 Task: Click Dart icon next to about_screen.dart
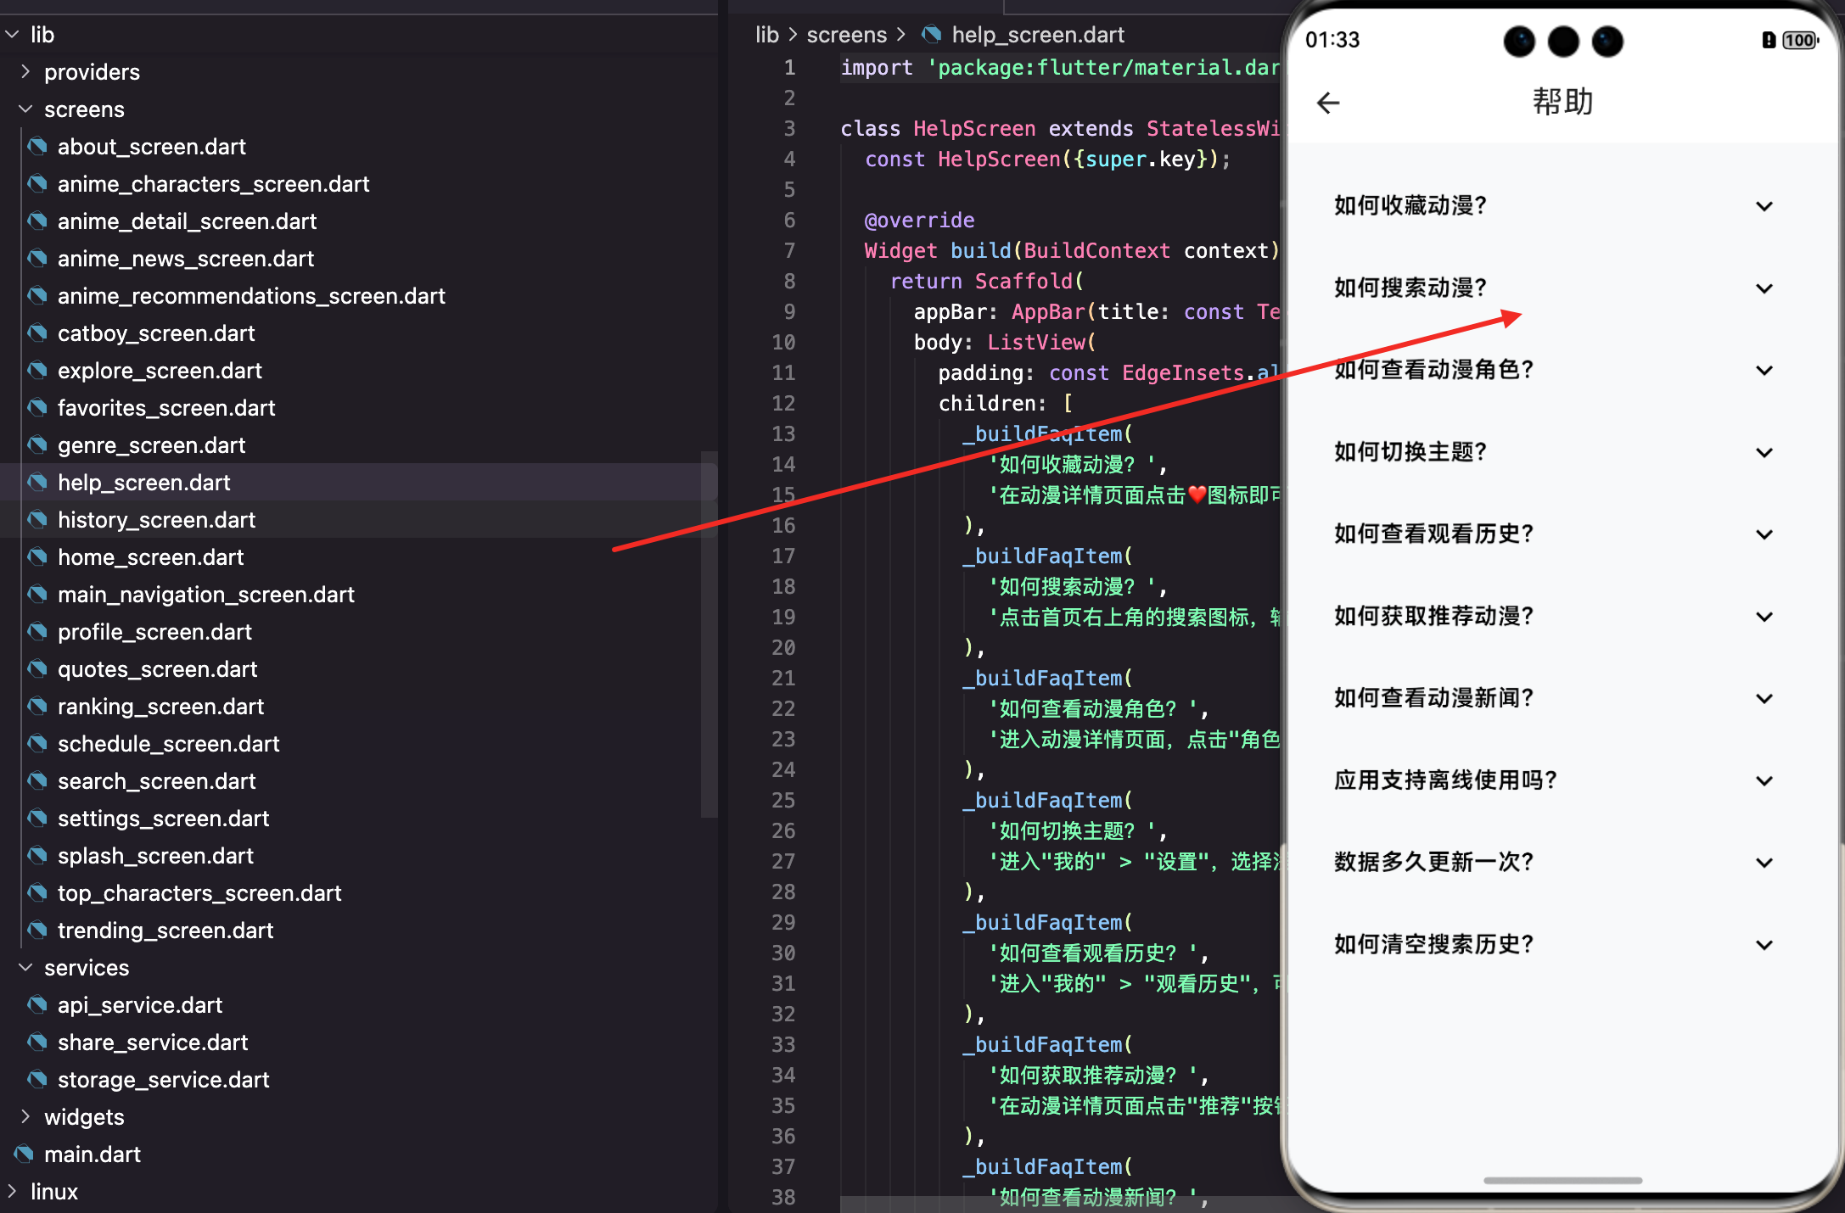(37, 147)
